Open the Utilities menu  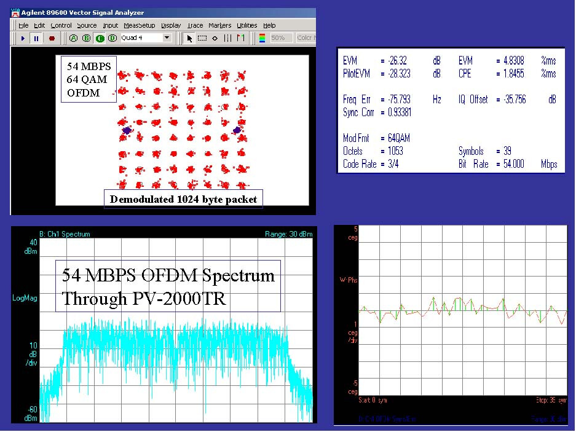click(247, 25)
